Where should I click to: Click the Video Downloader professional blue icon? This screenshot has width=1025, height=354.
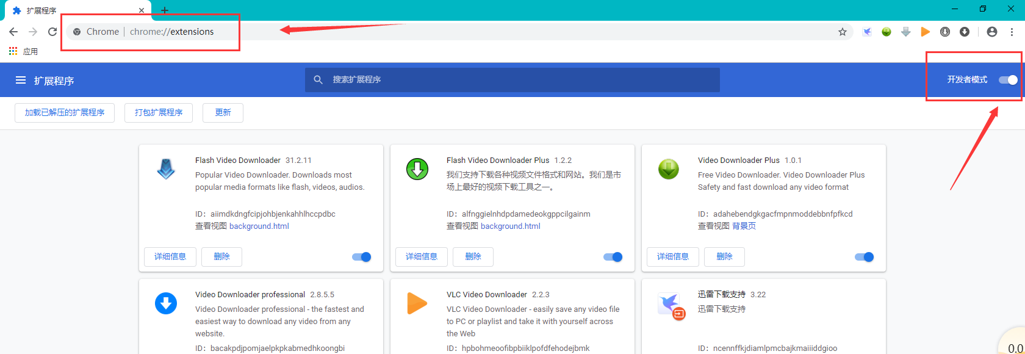tap(166, 303)
